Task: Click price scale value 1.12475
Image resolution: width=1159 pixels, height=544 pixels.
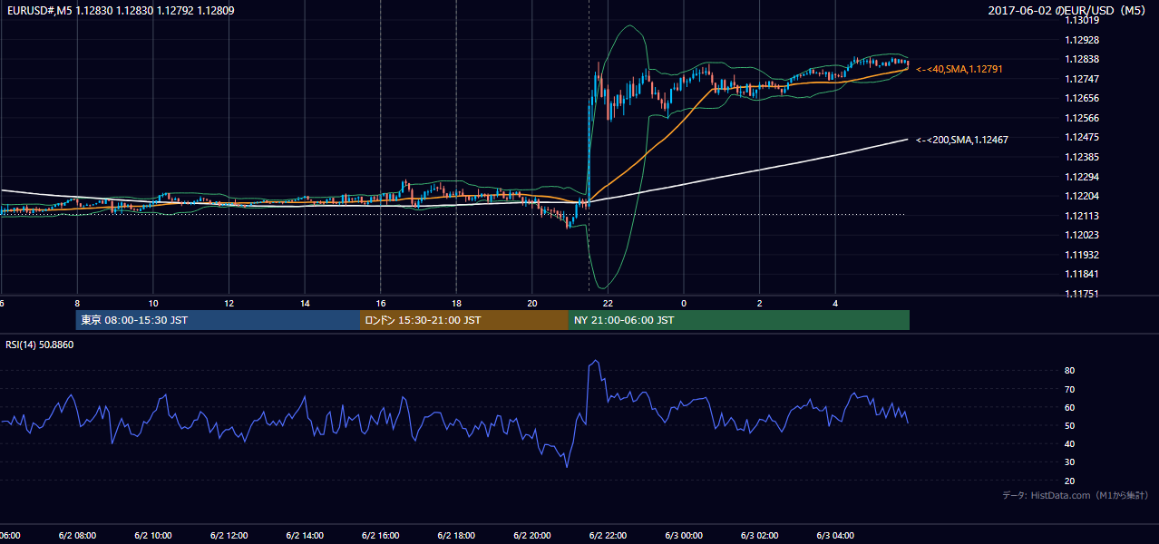Action: click(x=1081, y=137)
